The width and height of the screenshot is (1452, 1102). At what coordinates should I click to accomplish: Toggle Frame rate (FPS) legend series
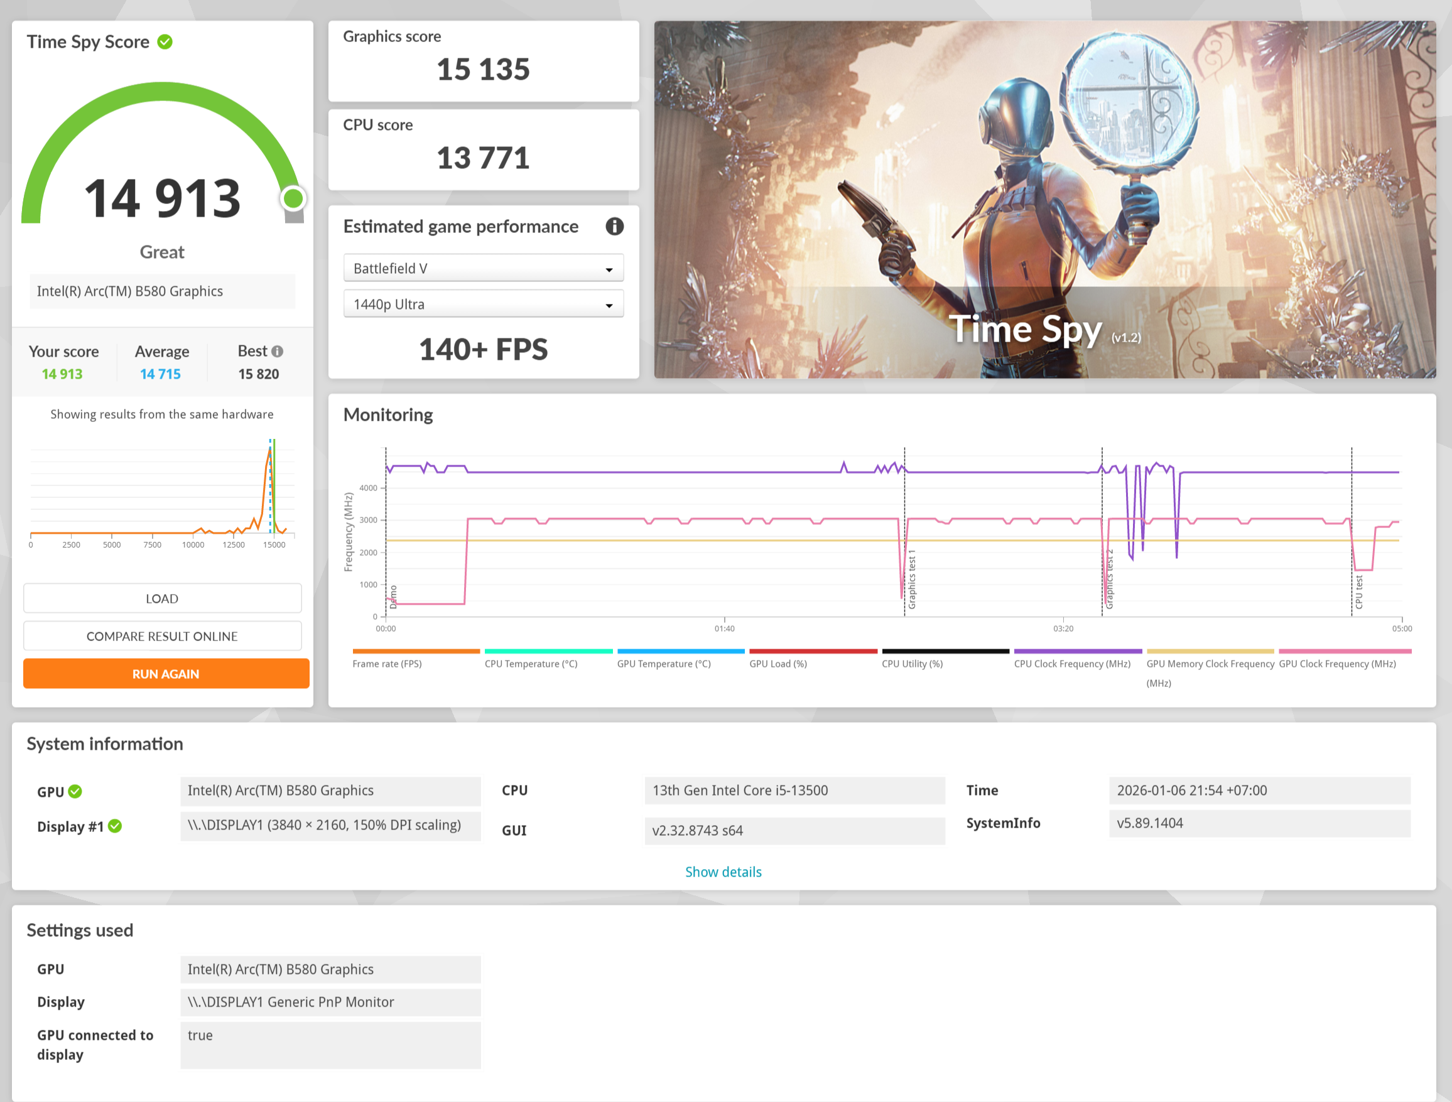coord(387,664)
